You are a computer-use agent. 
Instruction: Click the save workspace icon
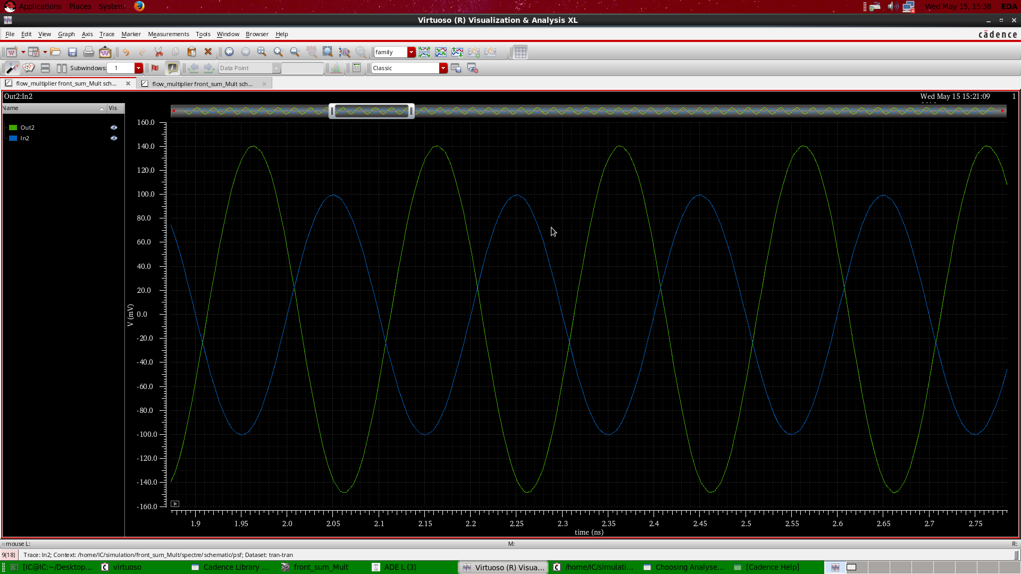click(x=456, y=68)
